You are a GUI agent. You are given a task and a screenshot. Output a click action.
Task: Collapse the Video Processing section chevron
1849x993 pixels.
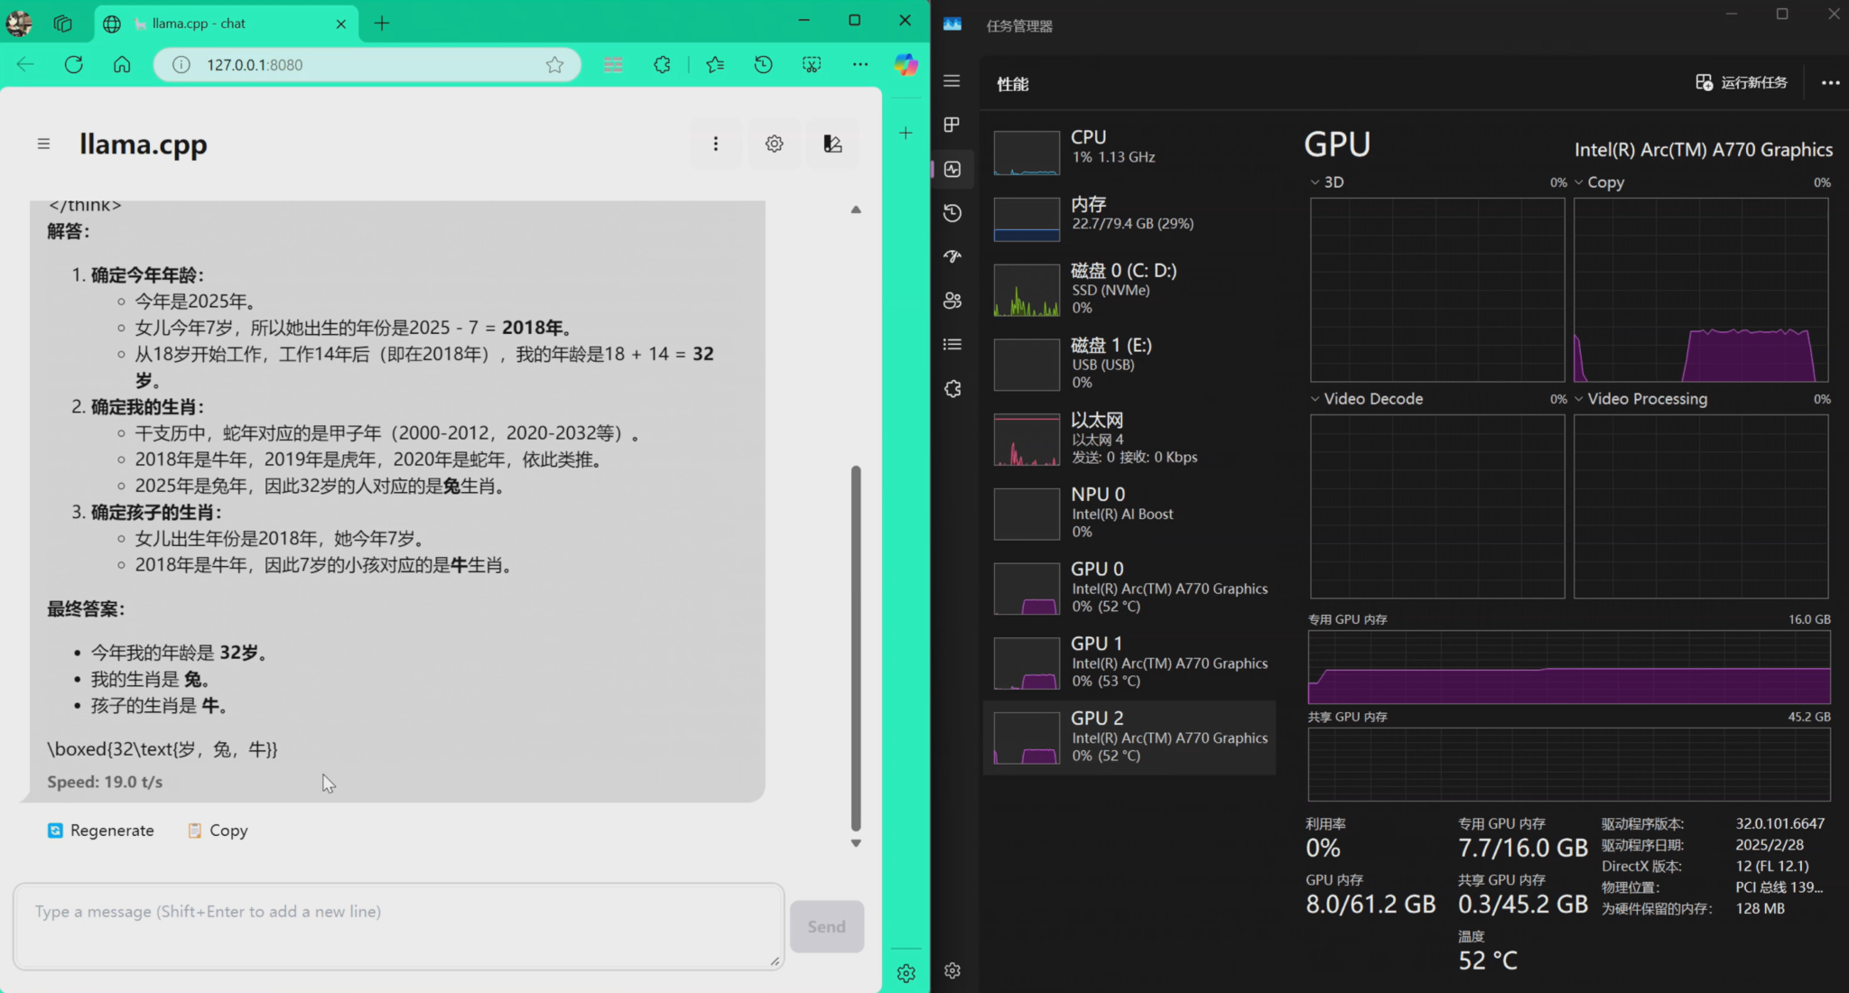coord(1577,398)
